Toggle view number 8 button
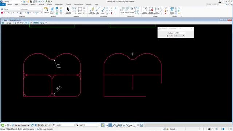This screenshot has height=131, width=233. [49, 125]
